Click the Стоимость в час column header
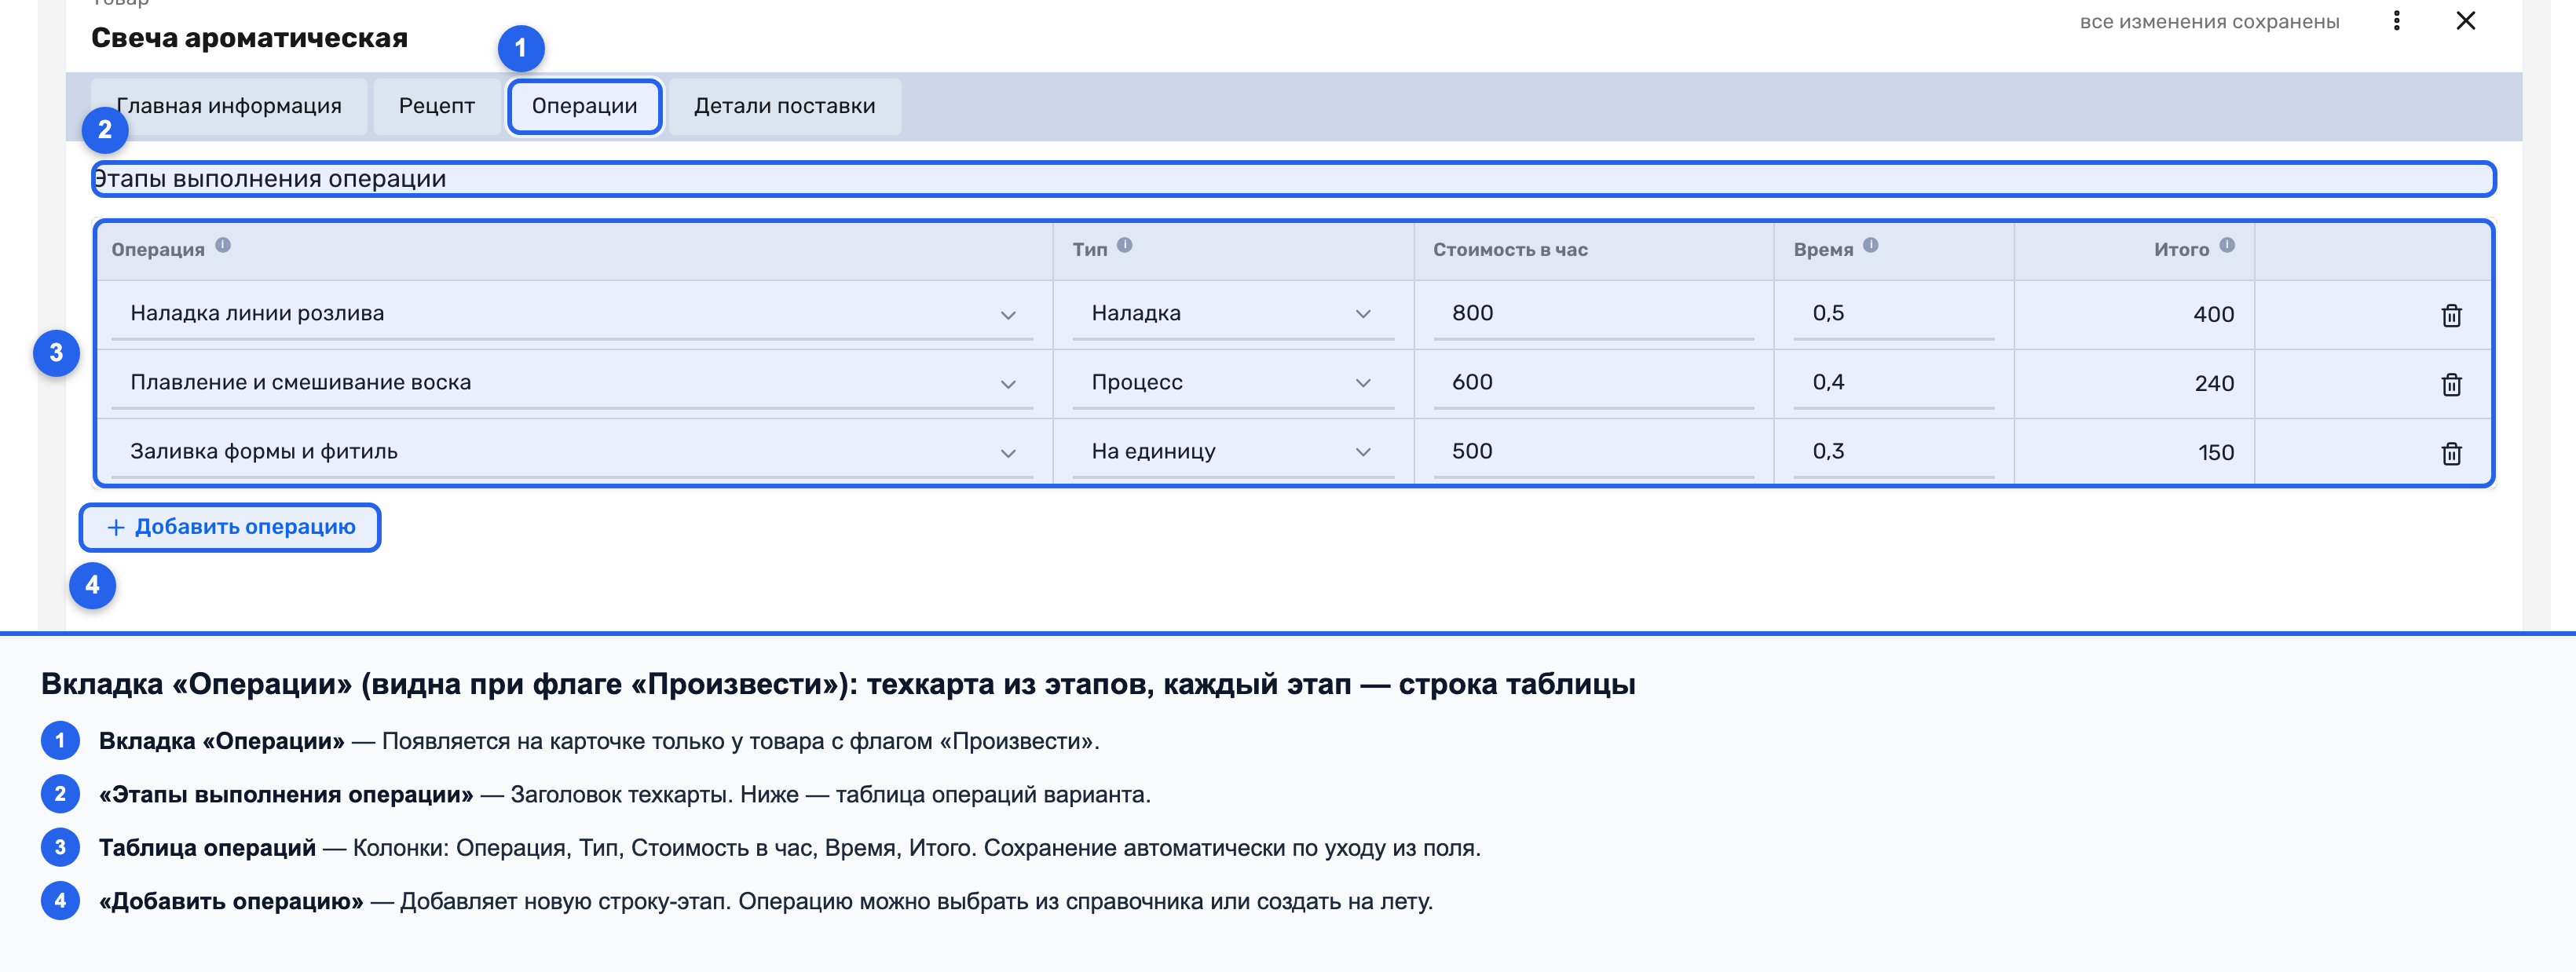This screenshot has width=2576, height=972. pos(1510,250)
